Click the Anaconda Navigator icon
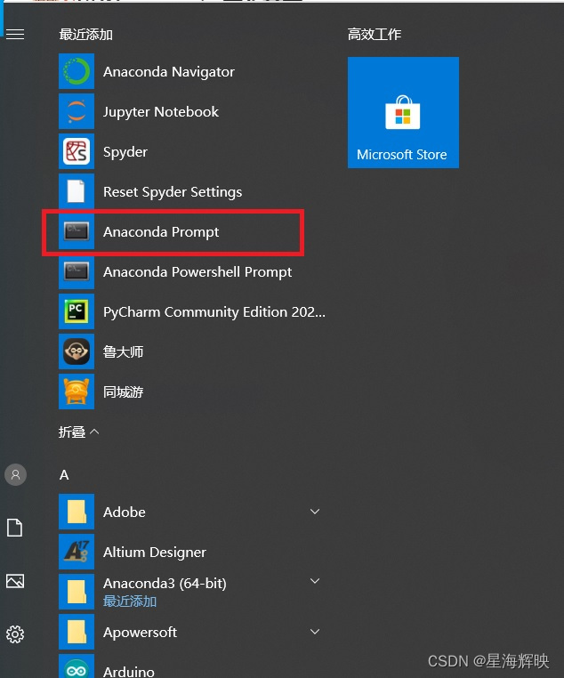Image resolution: width=564 pixels, height=678 pixels. coord(77,71)
